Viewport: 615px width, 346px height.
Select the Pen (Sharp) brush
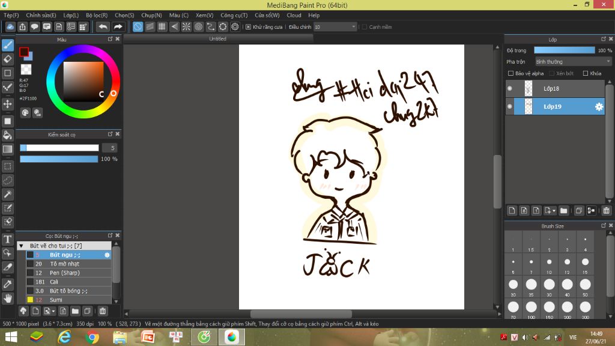tap(68, 273)
